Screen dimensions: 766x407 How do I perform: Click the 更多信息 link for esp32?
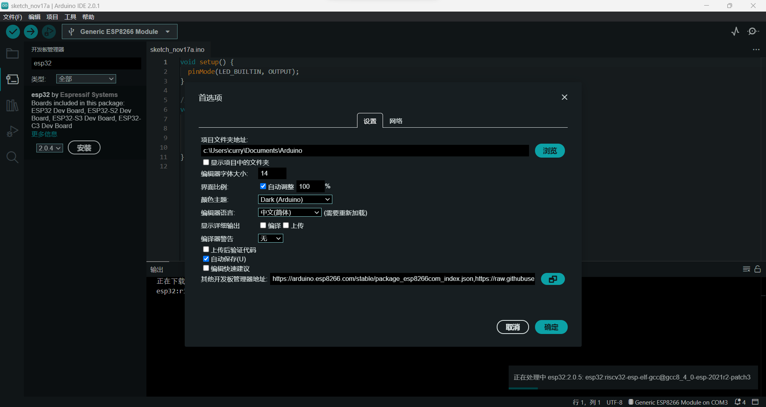click(x=44, y=134)
